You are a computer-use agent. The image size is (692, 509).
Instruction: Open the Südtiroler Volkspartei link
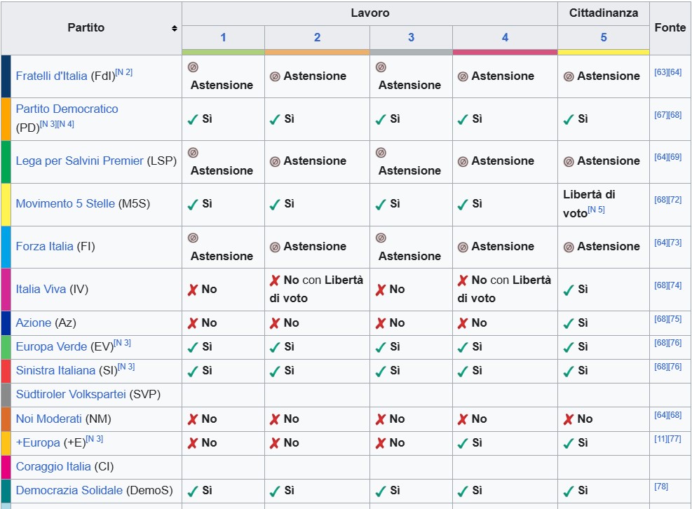point(71,394)
